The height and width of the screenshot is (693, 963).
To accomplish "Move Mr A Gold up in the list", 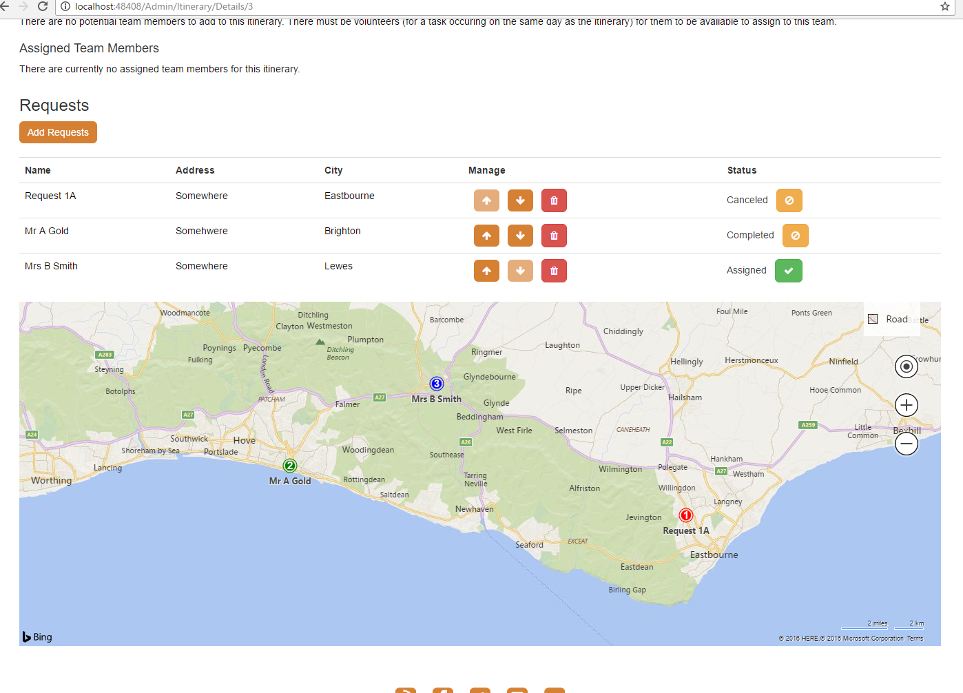I will (x=486, y=235).
